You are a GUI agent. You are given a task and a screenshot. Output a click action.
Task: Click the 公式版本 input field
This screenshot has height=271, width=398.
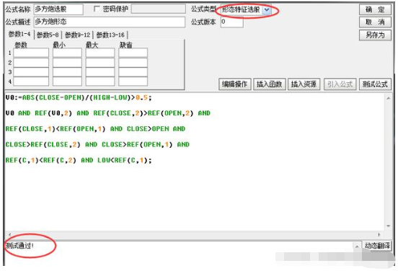point(232,22)
